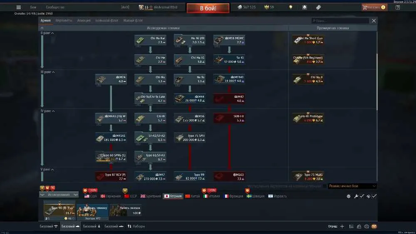Select the premium Chi-Ha Short Gun
The height and width of the screenshot is (234, 416).
click(x=308, y=40)
